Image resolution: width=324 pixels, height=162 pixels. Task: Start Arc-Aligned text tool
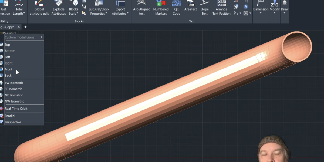pos(142,8)
